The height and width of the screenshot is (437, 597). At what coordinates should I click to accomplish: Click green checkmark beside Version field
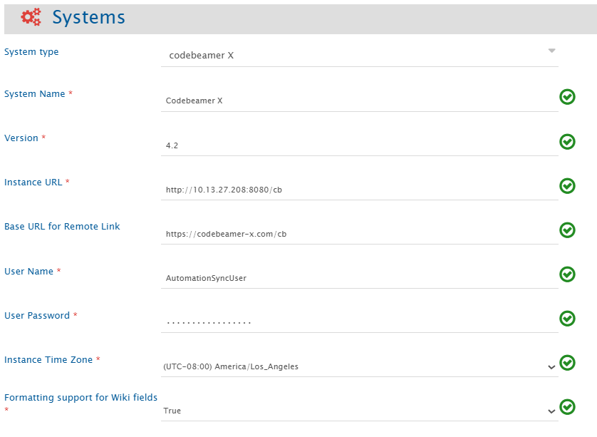pos(567,142)
